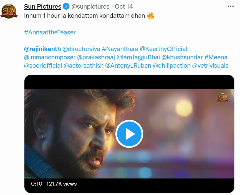This screenshot has height=195, width=240.
Task: Visit the @directorsiva profile mention
Action: [81, 49]
